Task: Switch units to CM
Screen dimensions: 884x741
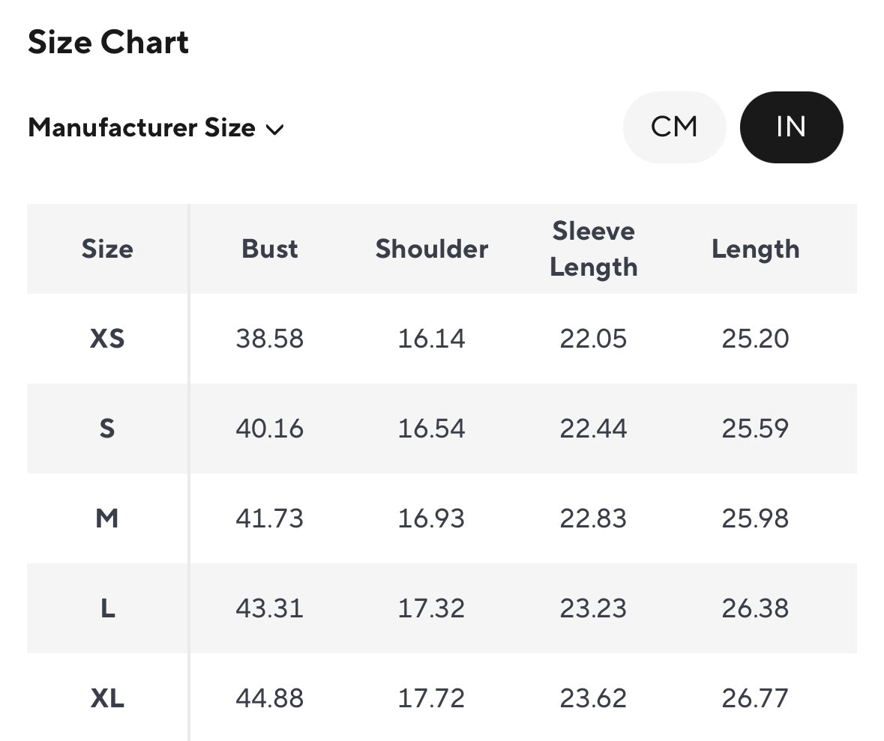Action: click(x=674, y=127)
